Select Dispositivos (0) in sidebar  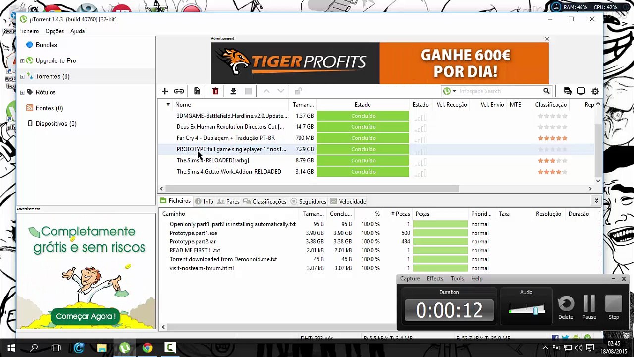(55, 124)
